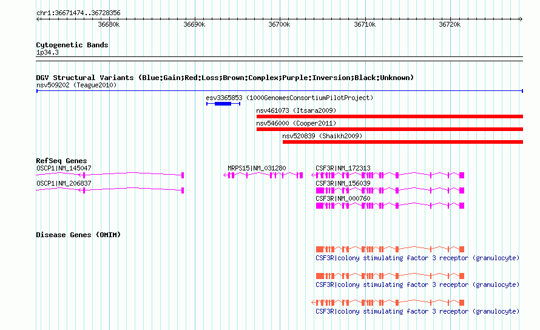
Task: Click the red nsv461073 loss bar
Action: pos(390,116)
